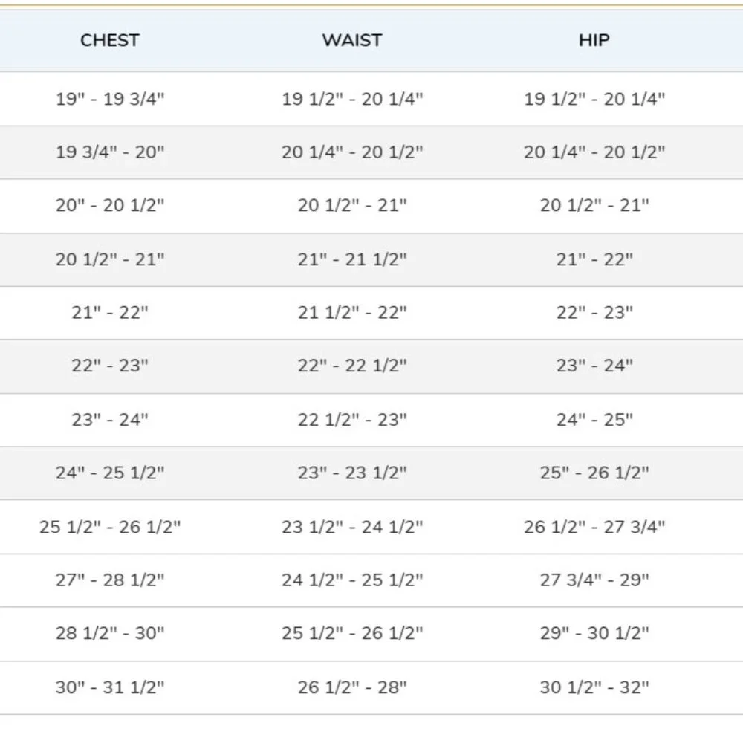Image resolution: width=743 pixels, height=743 pixels.
Task: Click waist value 21" - 21 1/2"
Action: click(x=352, y=259)
